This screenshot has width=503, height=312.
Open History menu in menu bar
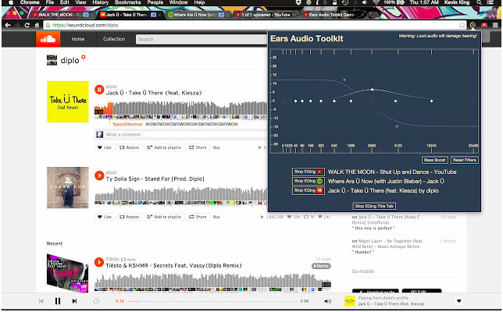click(x=101, y=2)
